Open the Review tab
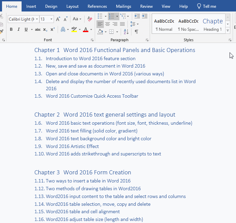 tap(146, 6)
